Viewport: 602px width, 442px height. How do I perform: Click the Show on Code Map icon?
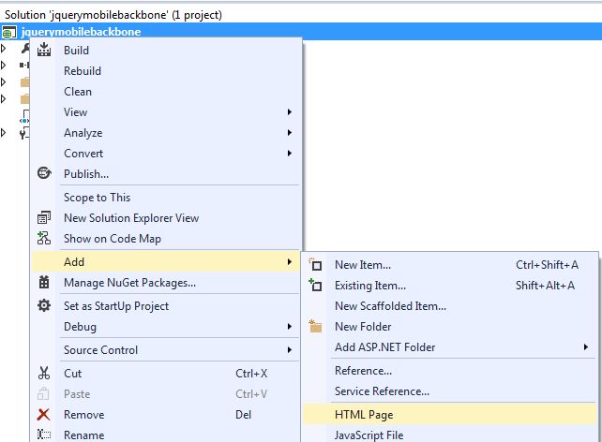pyautogui.click(x=43, y=239)
